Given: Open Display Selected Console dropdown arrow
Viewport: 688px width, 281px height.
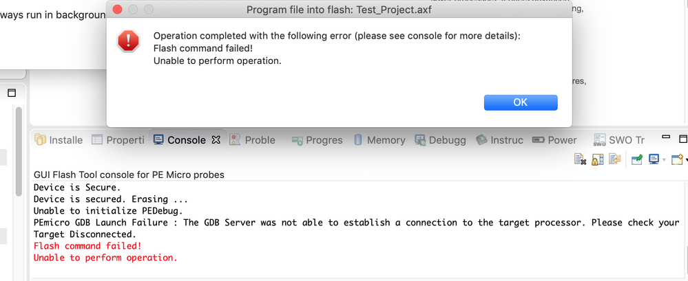Looking at the screenshot, I should 663,160.
